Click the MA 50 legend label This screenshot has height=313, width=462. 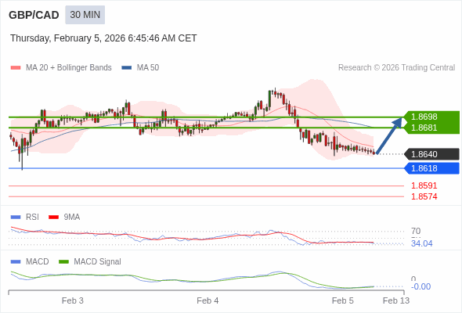coord(148,68)
